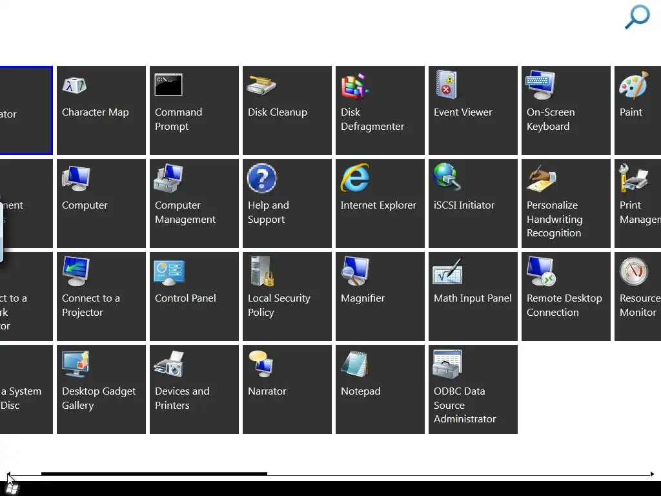Click the "On-Screen Keyboard" label
Screen dimensions: 661x496
click(x=551, y=119)
